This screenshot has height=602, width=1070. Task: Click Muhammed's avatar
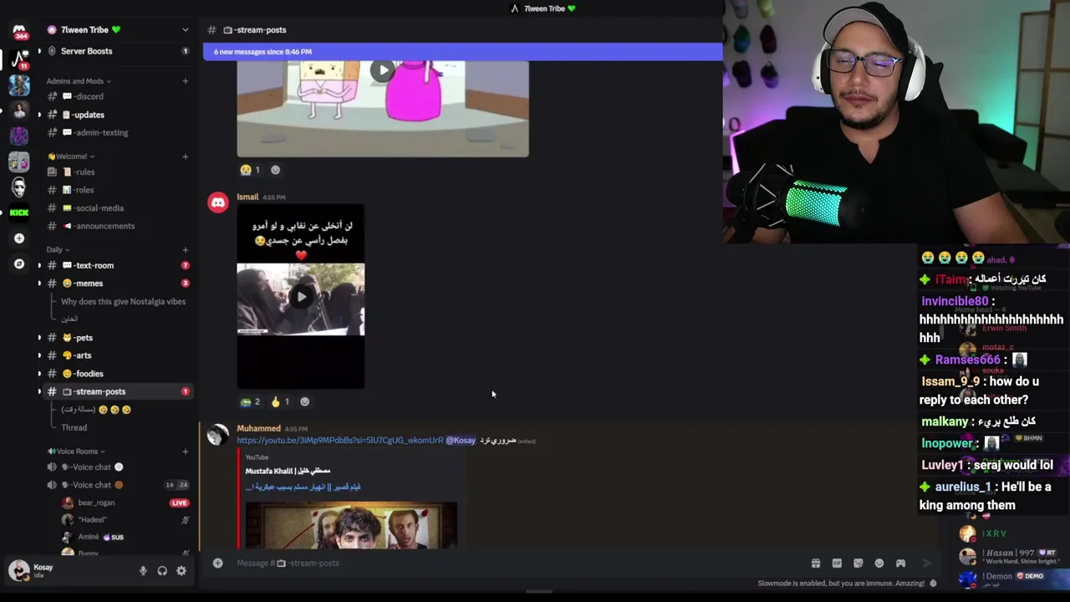(x=218, y=434)
